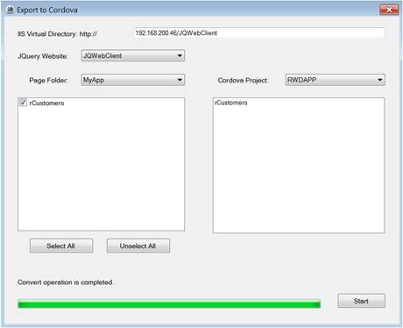403x328 pixels.
Task: Click the green conversion progress bar
Action: (x=169, y=303)
